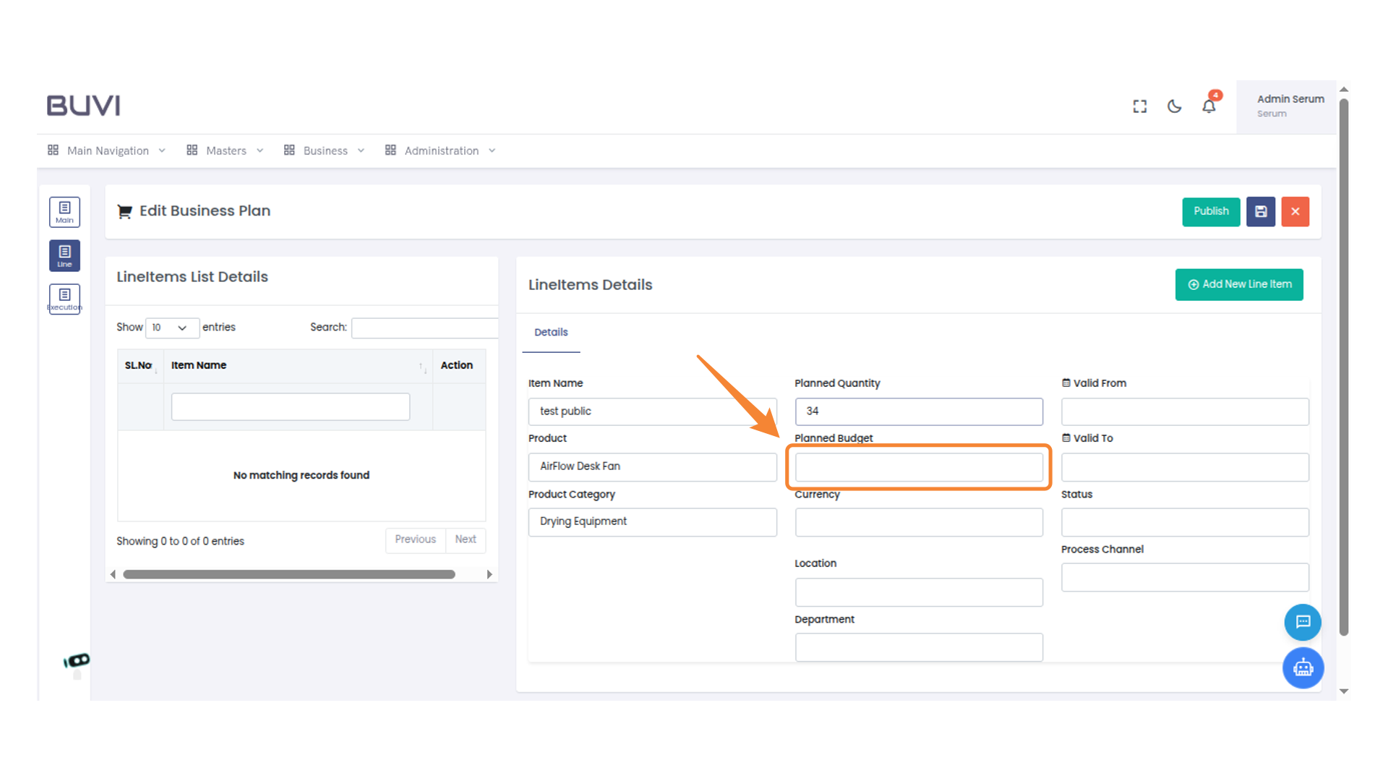Open the Main sidebar section icon
Viewport: 1388px width, 781px height.
[64, 212]
